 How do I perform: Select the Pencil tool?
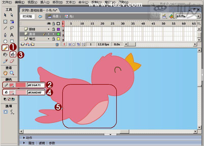pos(5,48)
